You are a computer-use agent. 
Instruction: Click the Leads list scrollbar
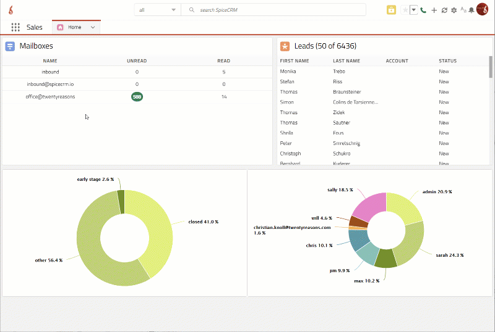tap(491, 67)
